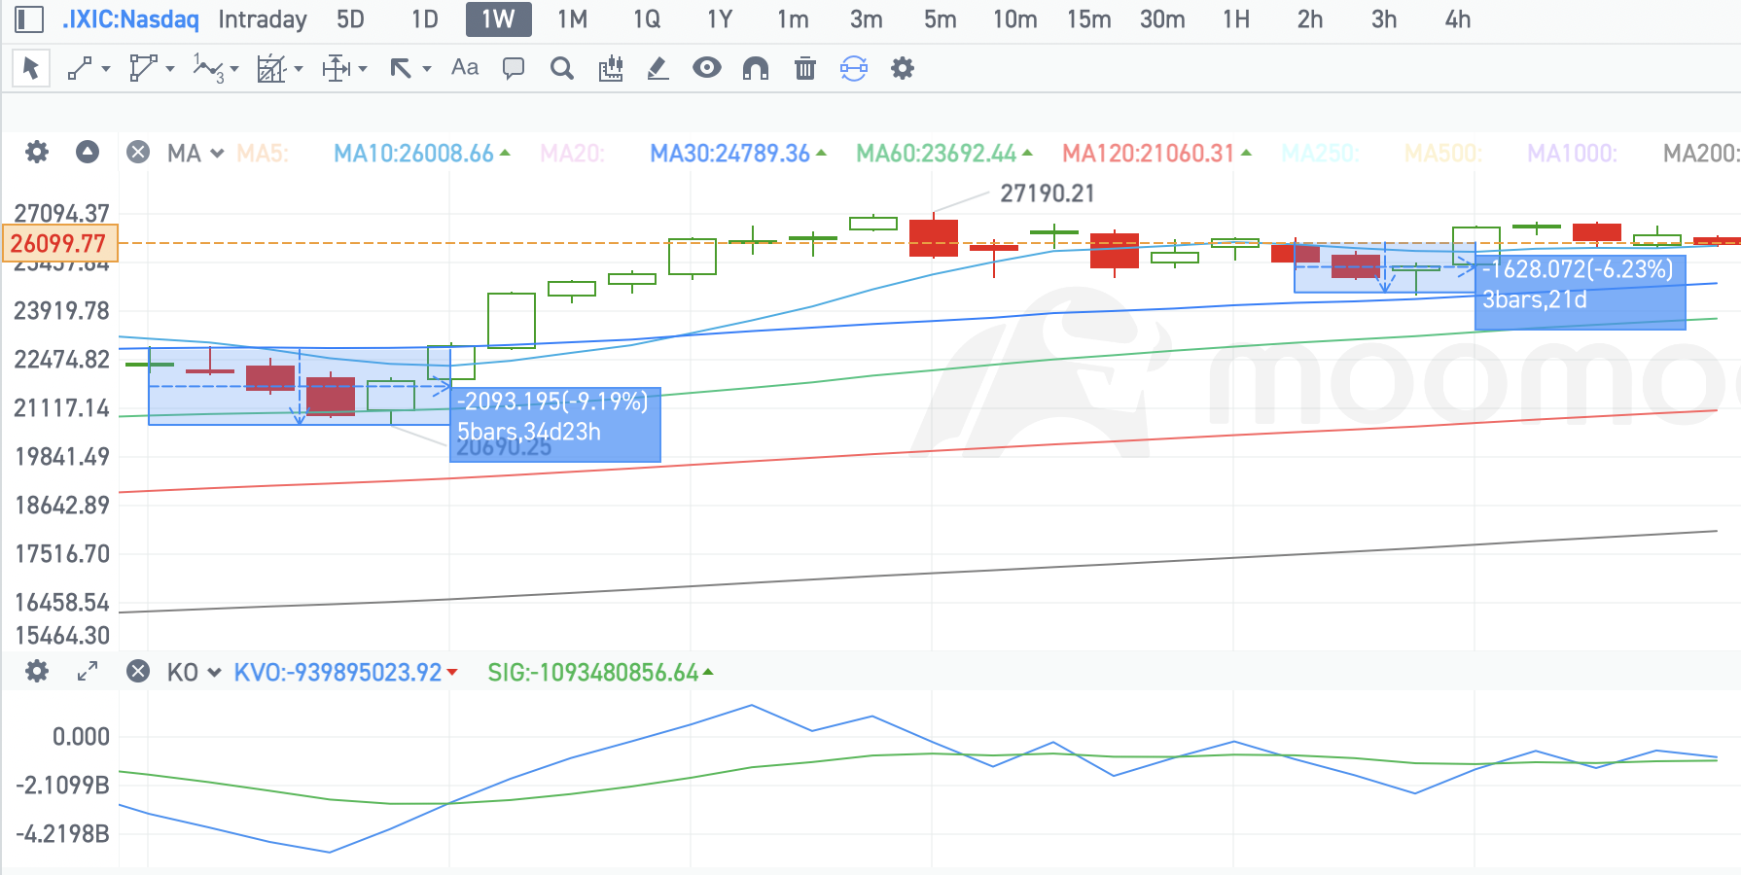This screenshot has width=1741, height=875.
Task: Select the parallel channel shape tool
Action: point(143,68)
